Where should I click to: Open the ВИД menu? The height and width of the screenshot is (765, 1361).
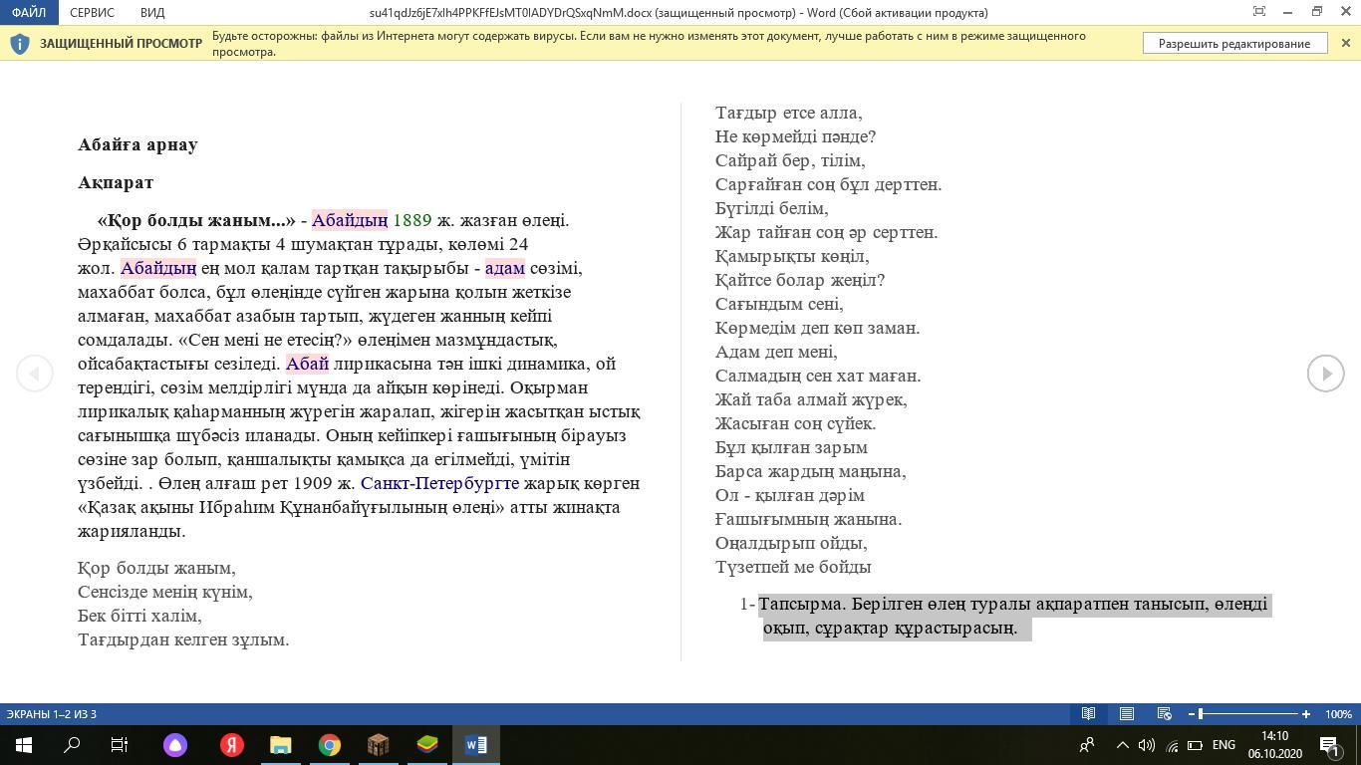152,12
